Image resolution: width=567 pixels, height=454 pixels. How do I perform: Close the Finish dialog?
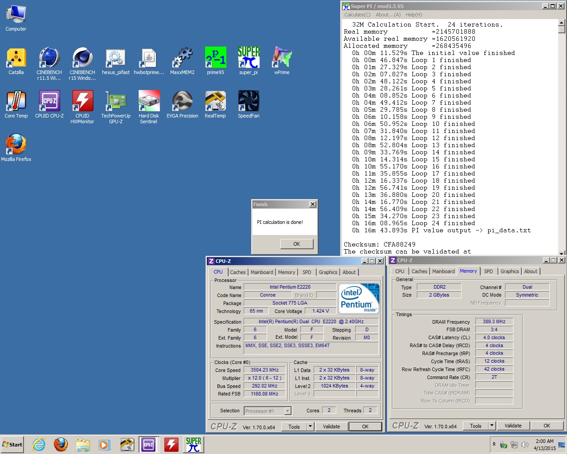[313, 204]
